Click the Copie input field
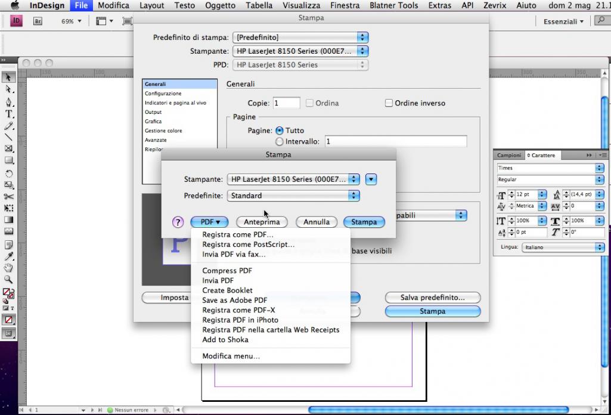Screen dimensions: 611x415 click(x=286, y=103)
